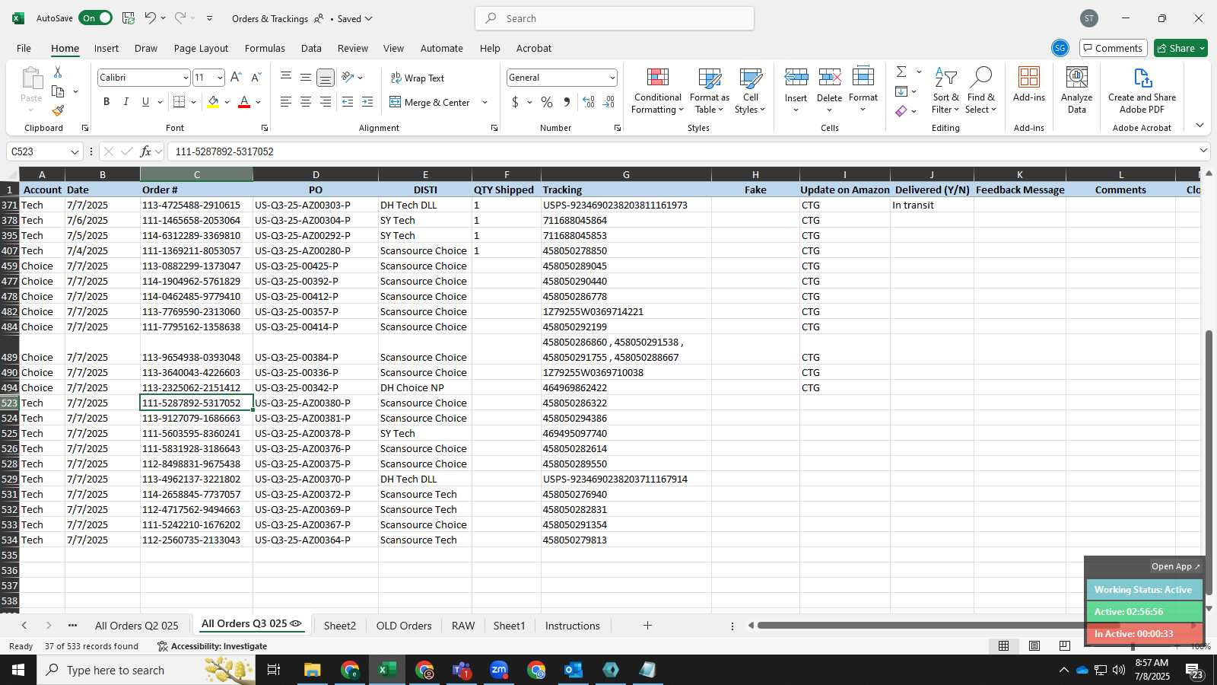The image size is (1217, 685).
Task: Click Open App link in tracker widget
Action: pyautogui.click(x=1175, y=566)
